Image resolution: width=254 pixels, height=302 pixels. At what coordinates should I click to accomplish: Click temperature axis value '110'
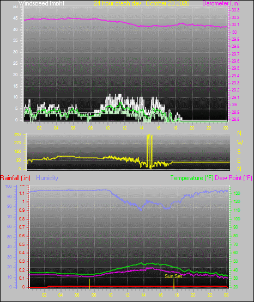tap(237, 210)
